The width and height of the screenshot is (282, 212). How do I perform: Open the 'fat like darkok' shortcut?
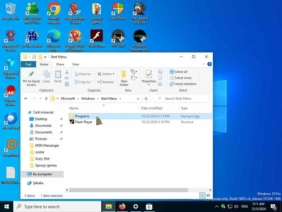click(x=32, y=39)
